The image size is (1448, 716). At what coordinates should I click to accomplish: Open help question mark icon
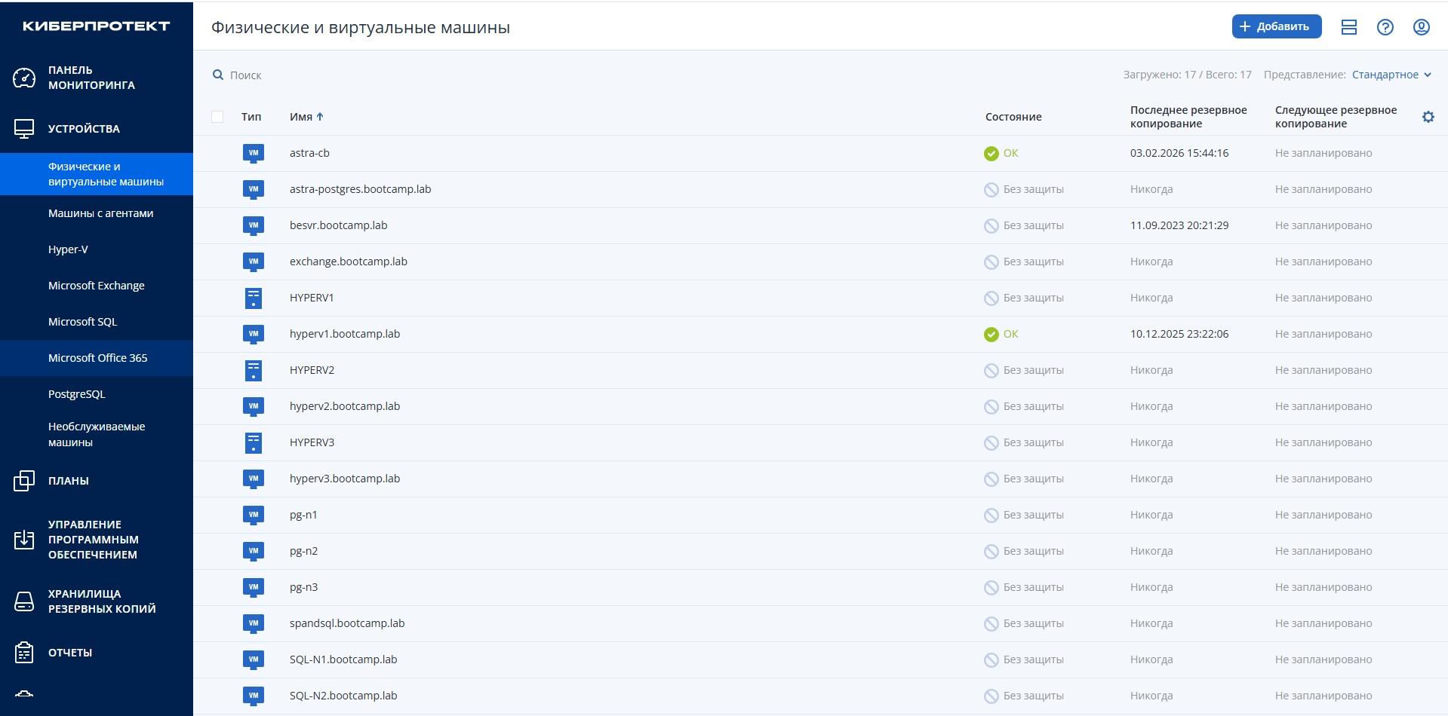point(1385,27)
